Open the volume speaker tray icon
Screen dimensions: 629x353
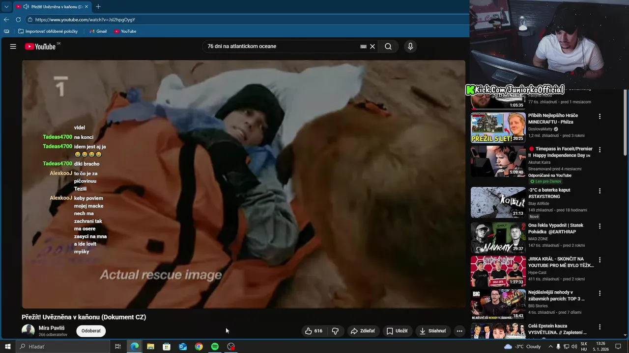[574, 347]
